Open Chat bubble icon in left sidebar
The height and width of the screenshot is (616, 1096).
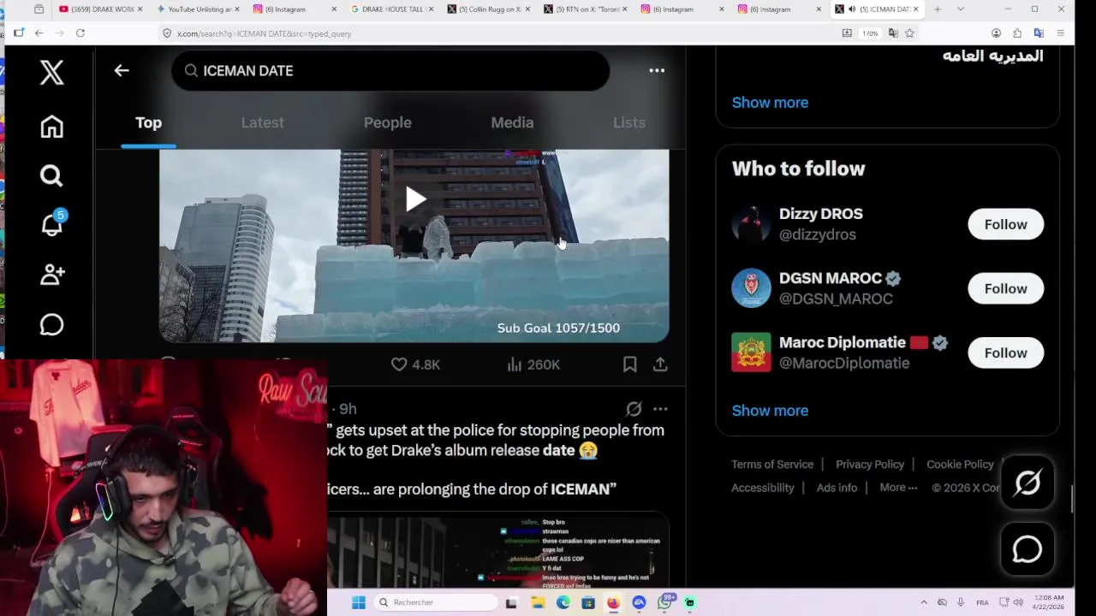(51, 324)
